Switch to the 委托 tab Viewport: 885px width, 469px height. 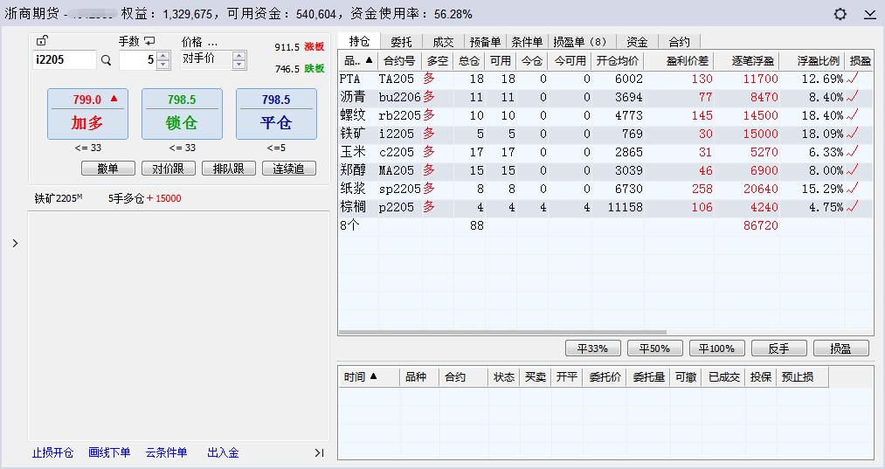point(401,41)
